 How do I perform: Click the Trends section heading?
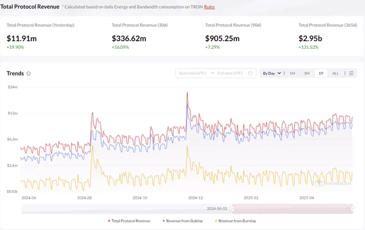15,73
